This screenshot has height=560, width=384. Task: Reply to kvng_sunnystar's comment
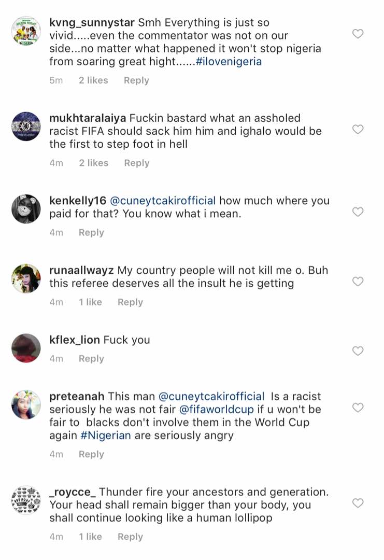point(136,80)
